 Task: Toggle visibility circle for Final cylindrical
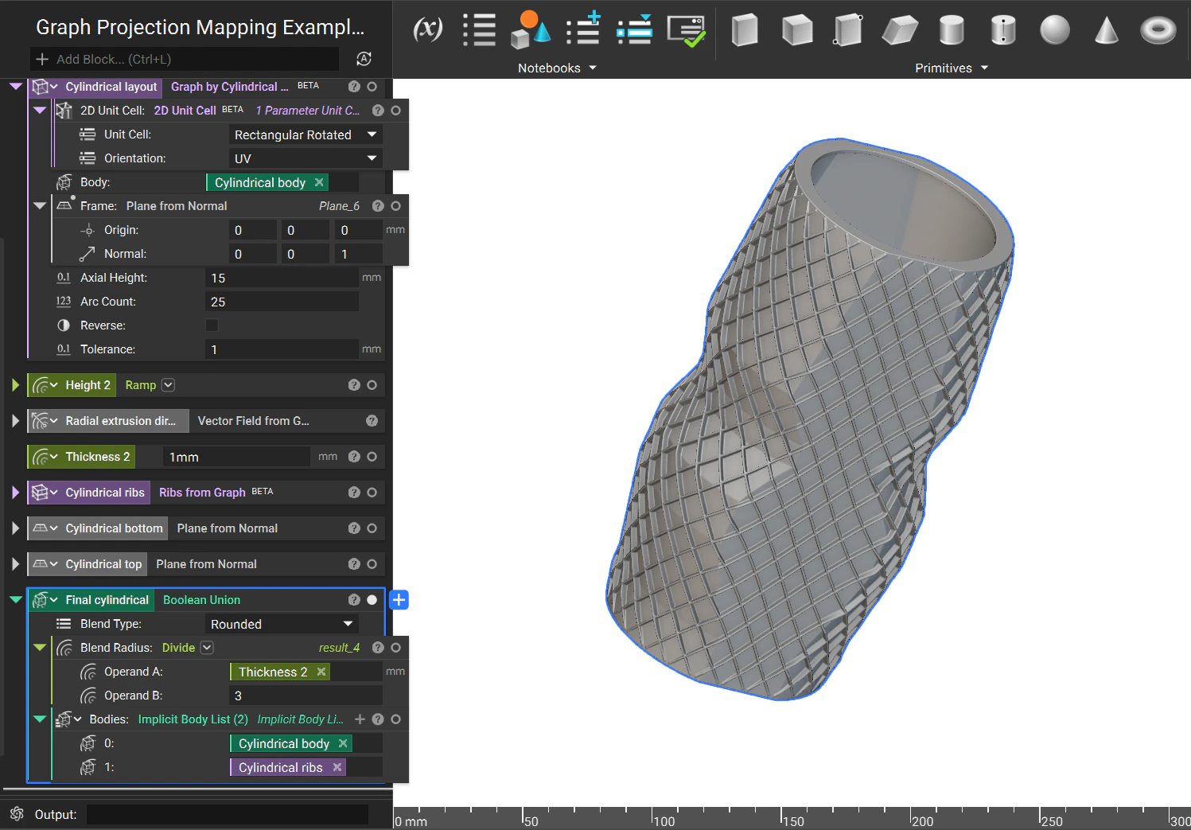coord(372,600)
